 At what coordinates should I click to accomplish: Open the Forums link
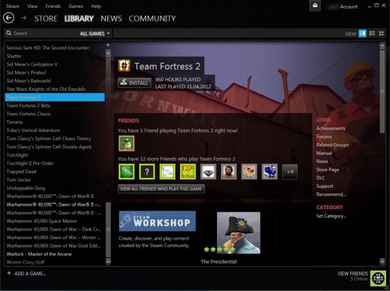point(324,136)
